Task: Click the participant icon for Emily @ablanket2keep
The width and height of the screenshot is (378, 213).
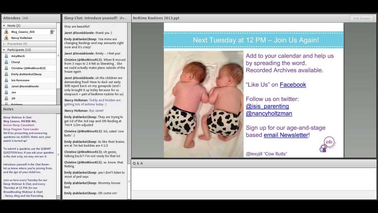Action: (6, 74)
